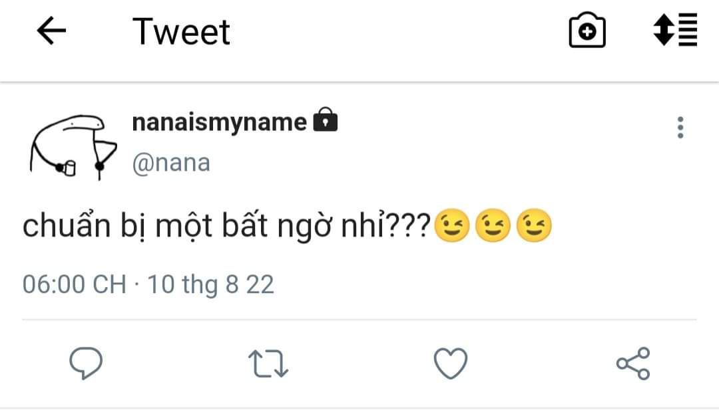Screen dimensions: 719x418
Task: Open the three-dot tweet options menu
Action: [x=680, y=128]
